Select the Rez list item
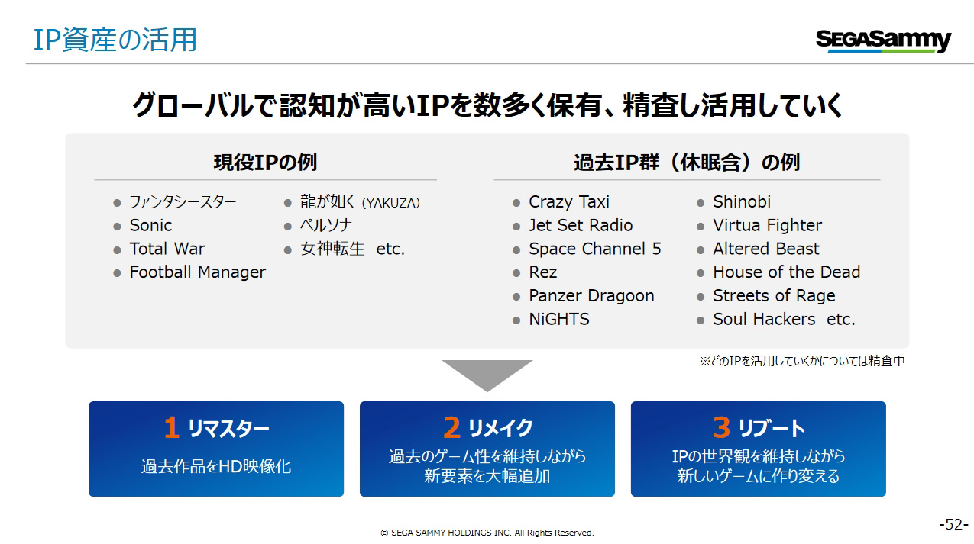Viewport: 974px width, 544px height. [x=543, y=272]
